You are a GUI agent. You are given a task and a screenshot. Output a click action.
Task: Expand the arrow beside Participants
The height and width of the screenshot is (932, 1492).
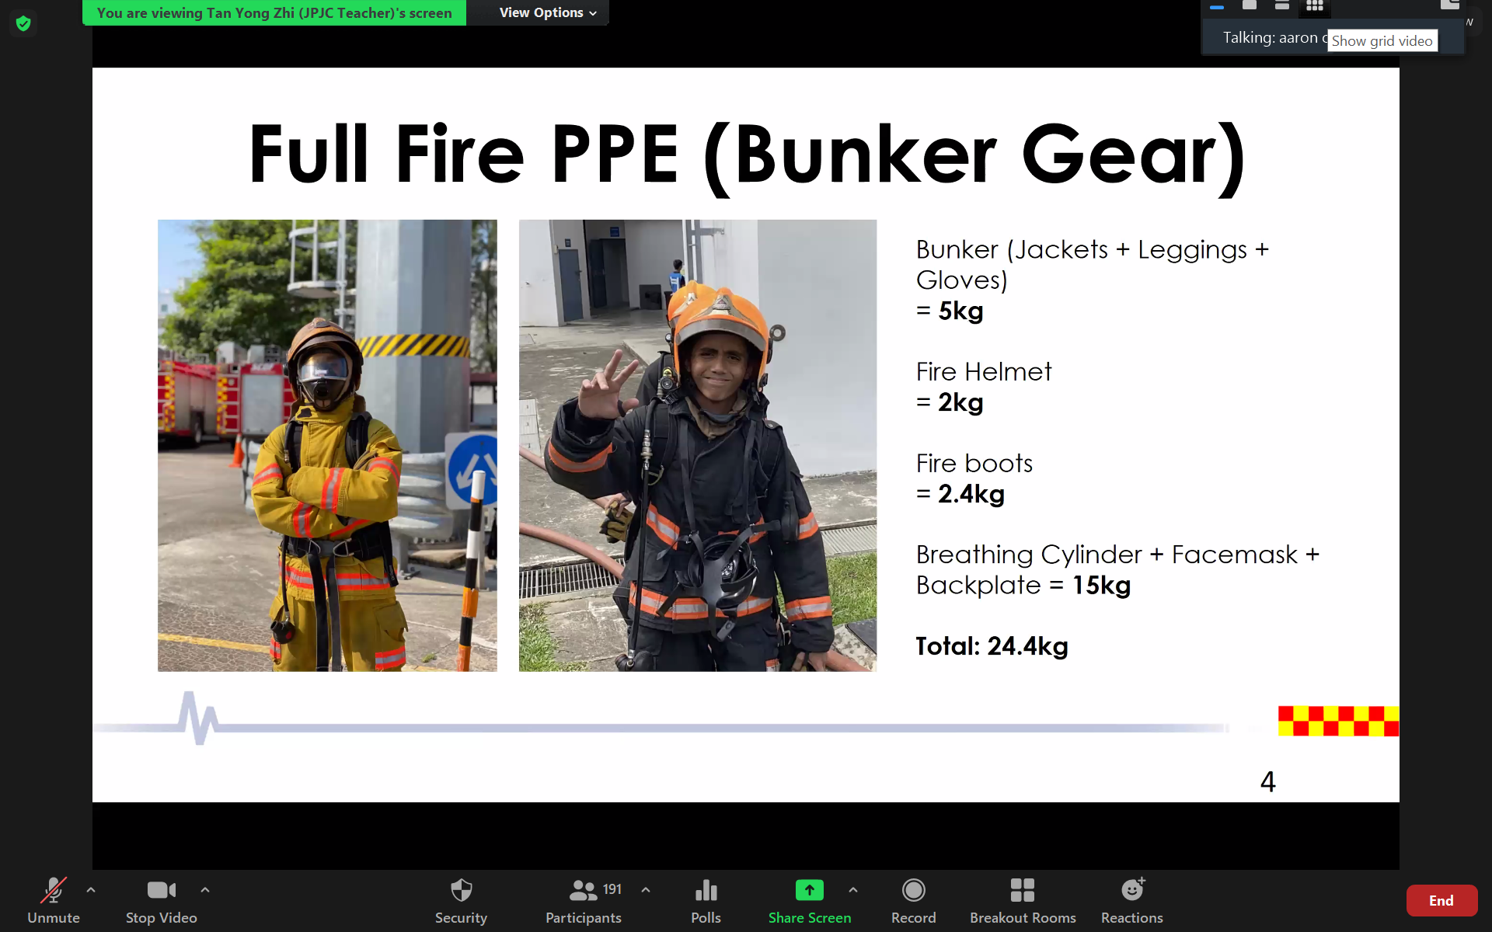point(646,890)
